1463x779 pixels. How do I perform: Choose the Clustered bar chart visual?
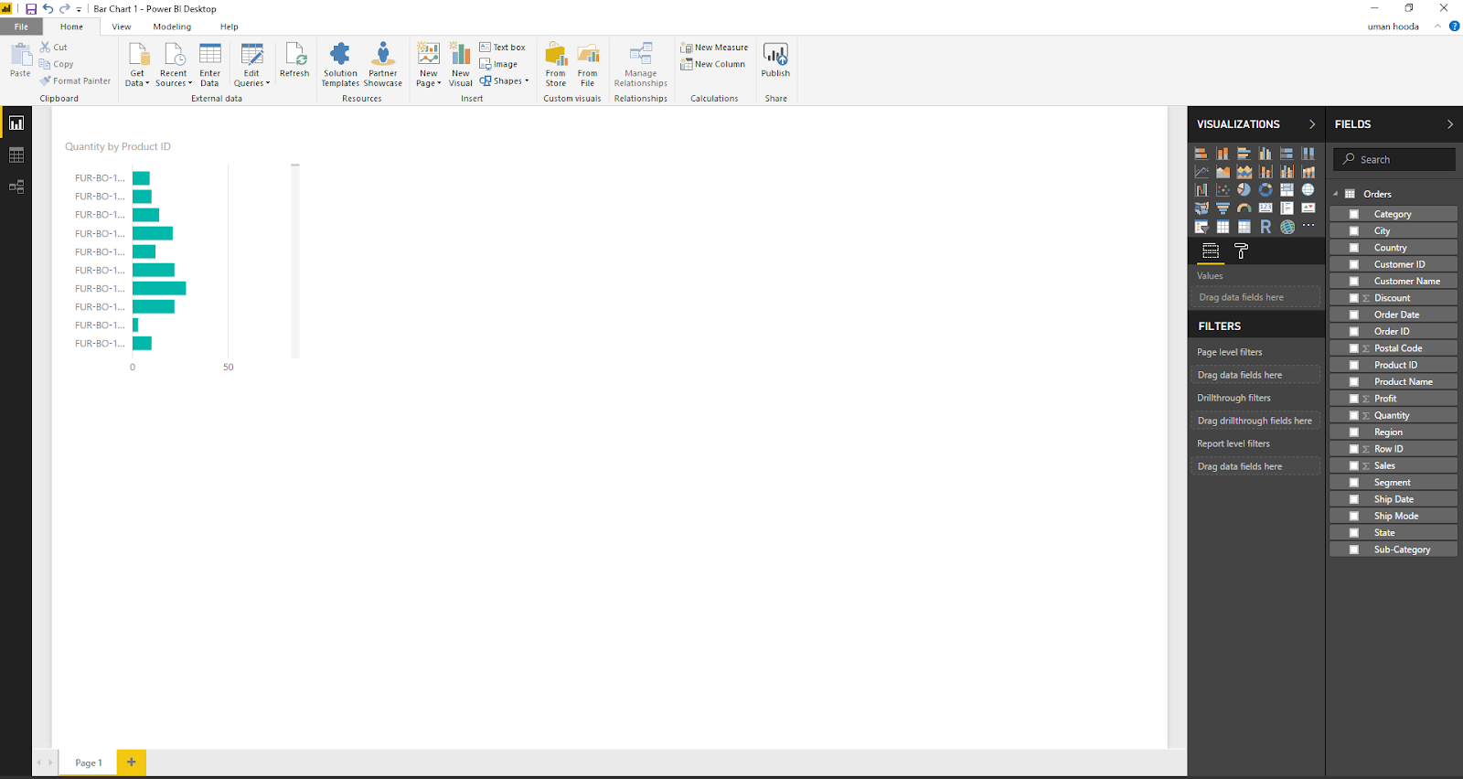tap(1244, 154)
